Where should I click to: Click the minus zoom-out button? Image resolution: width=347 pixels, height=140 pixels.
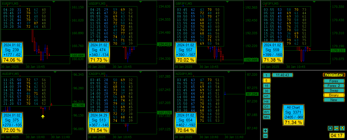(265, 136)
